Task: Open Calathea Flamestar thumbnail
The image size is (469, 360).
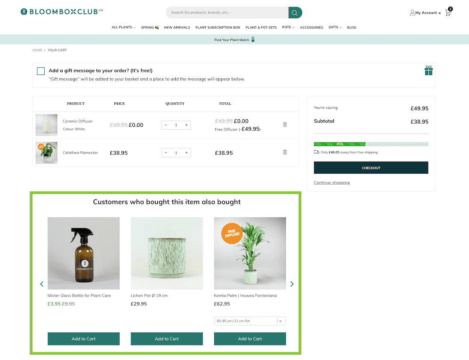Action: [x=46, y=153]
